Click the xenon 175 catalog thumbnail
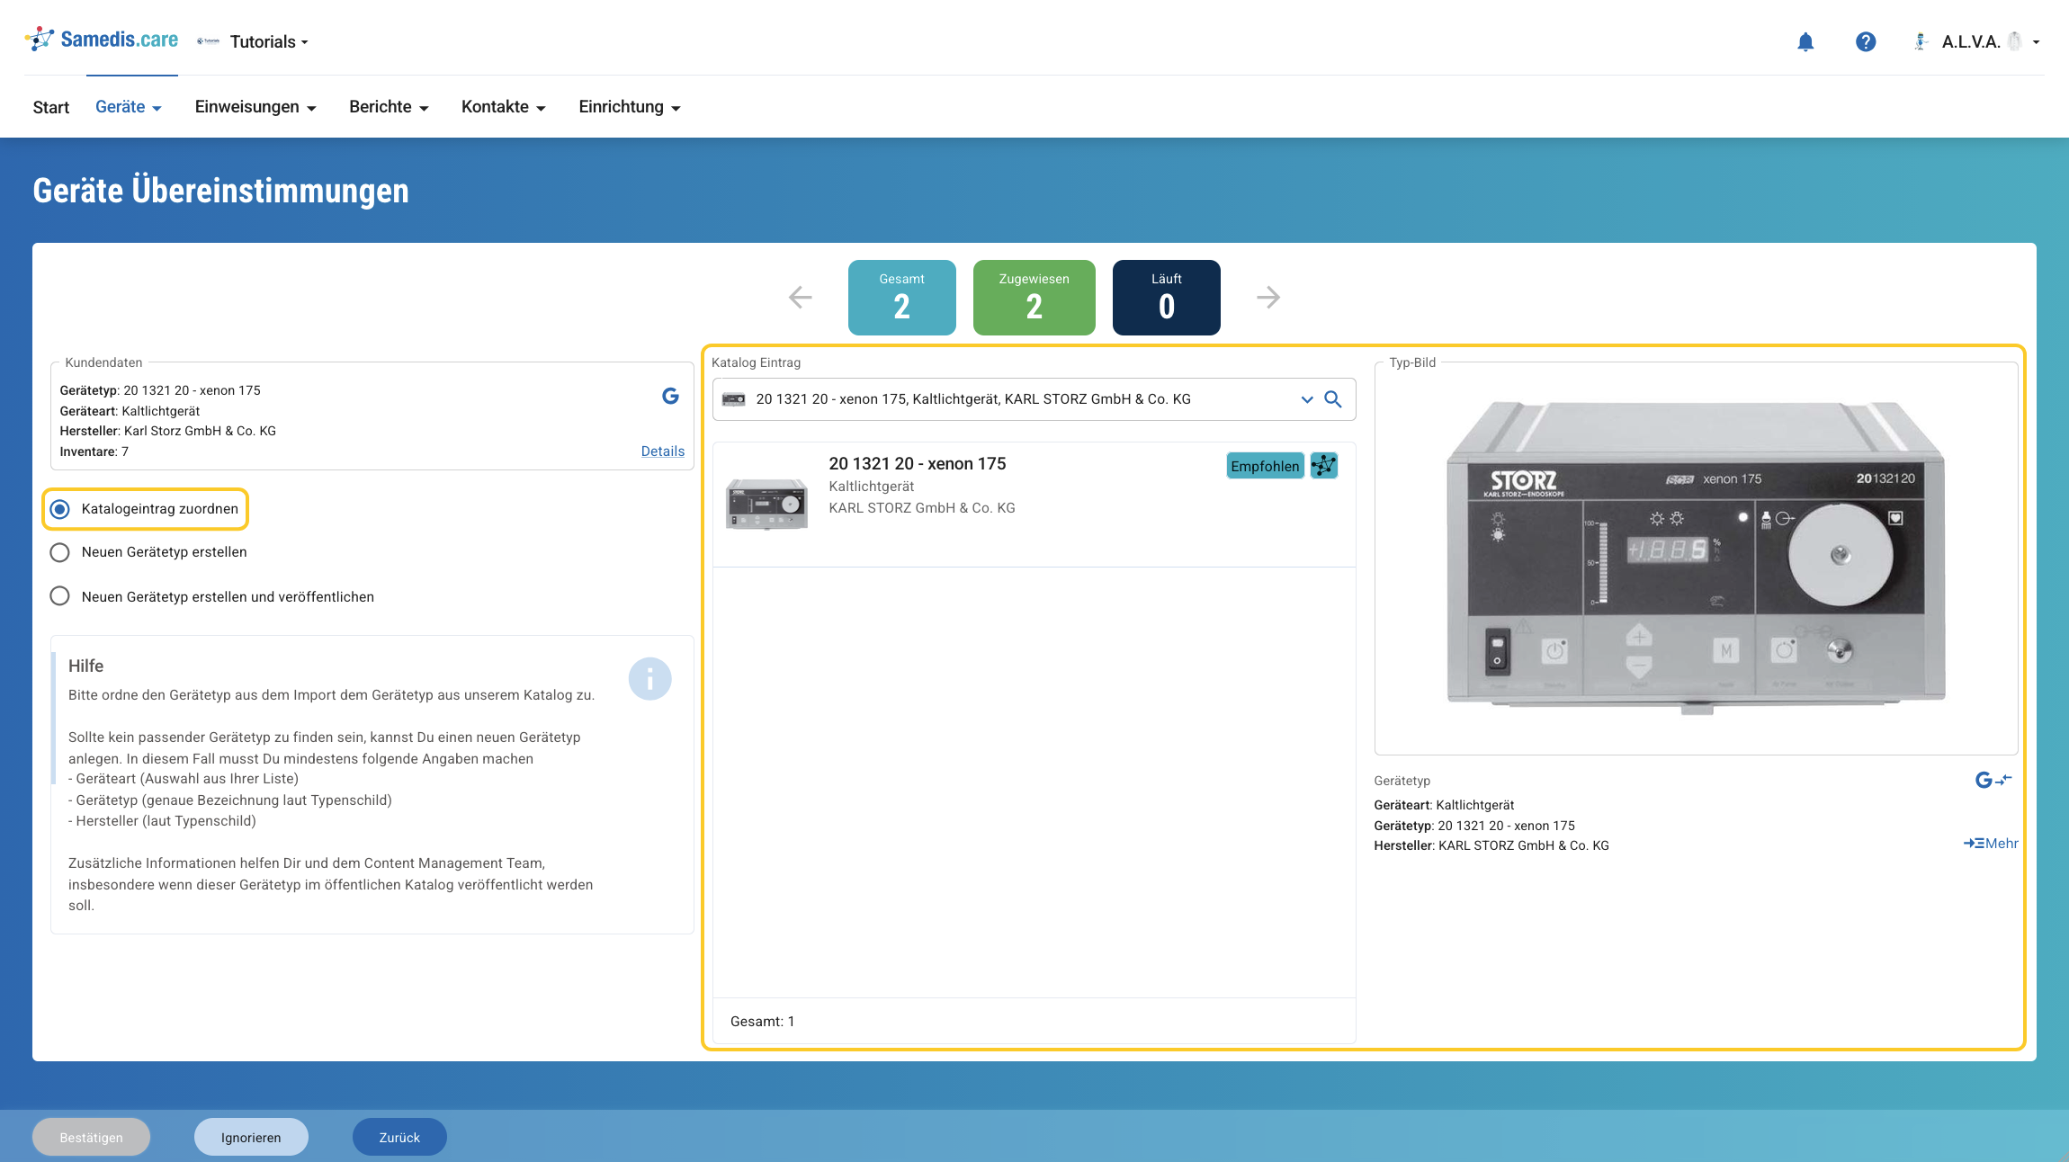This screenshot has width=2069, height=1162. point(767,504)
